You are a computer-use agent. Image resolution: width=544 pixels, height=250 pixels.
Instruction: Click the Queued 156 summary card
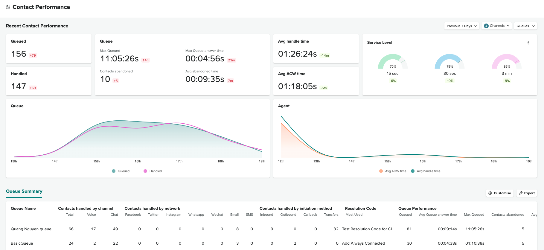coord(48,49)
